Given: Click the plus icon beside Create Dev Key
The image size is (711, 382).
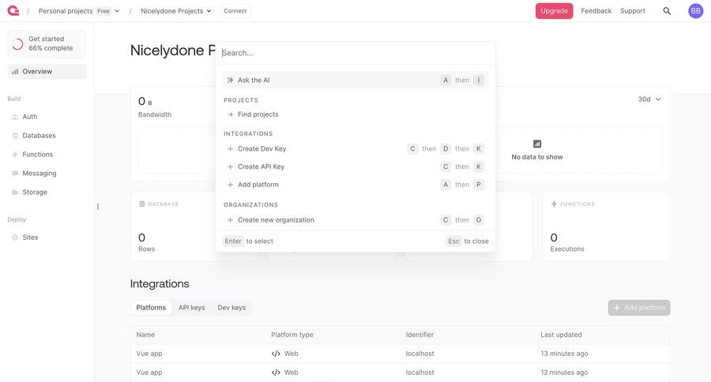Looking at the screenshot, I should 231,148.
